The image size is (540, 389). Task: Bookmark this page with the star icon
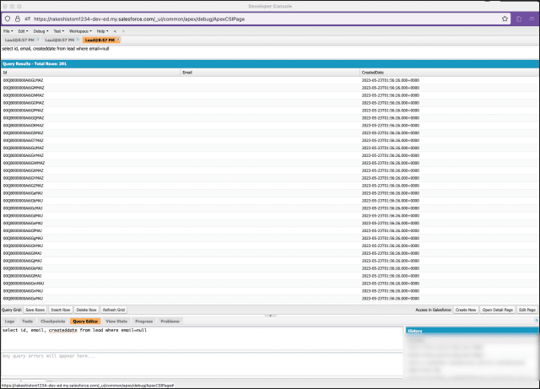[505, 17]
